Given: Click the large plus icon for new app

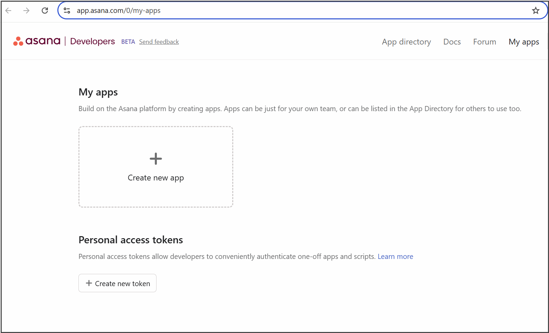Looking at the screenshot, I should (156, 159).
